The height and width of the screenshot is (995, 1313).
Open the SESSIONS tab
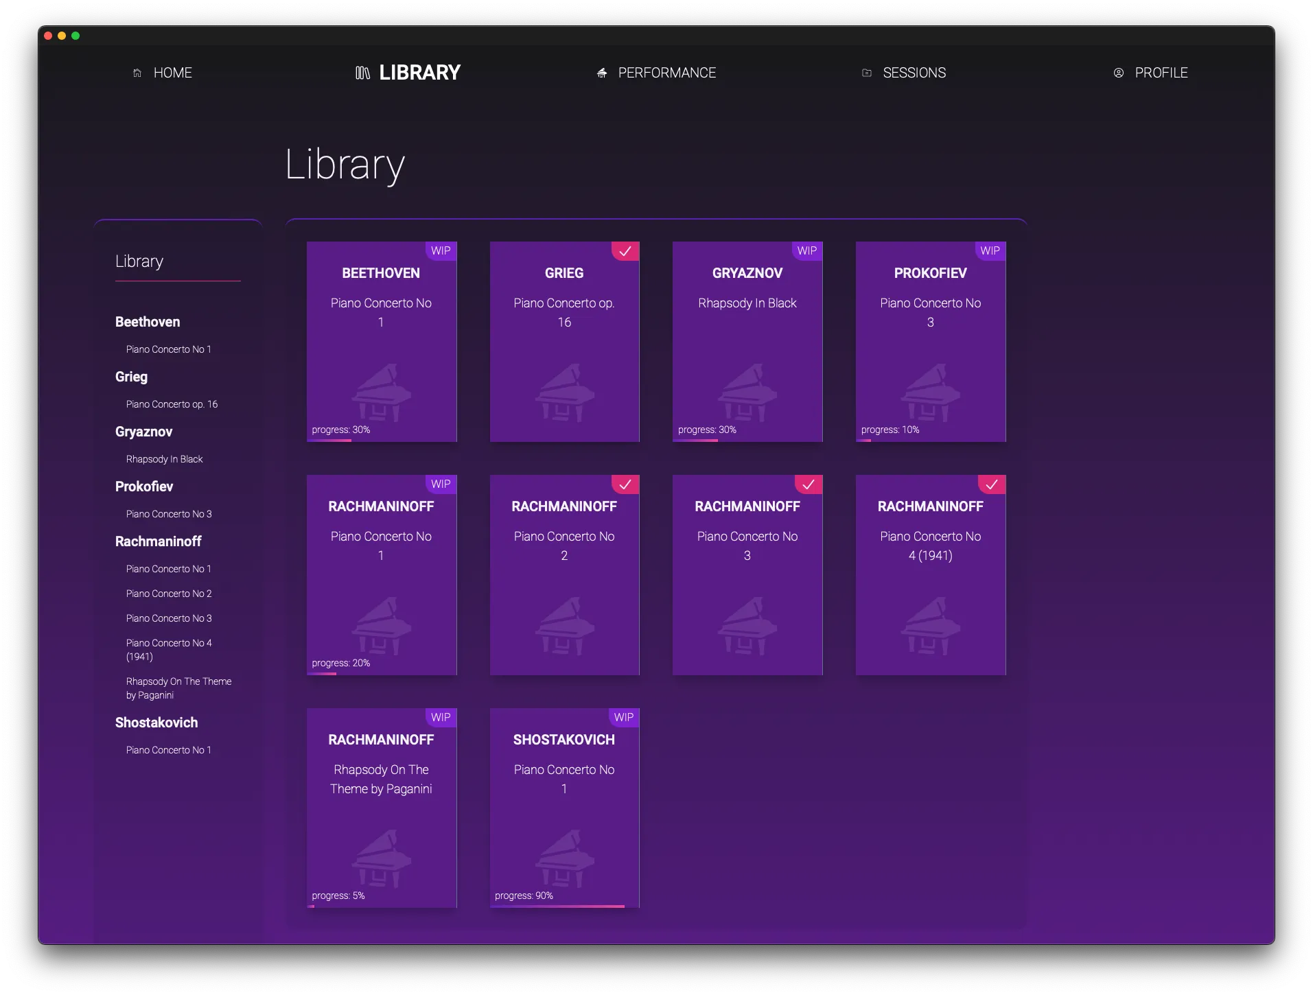pos(904,73)
